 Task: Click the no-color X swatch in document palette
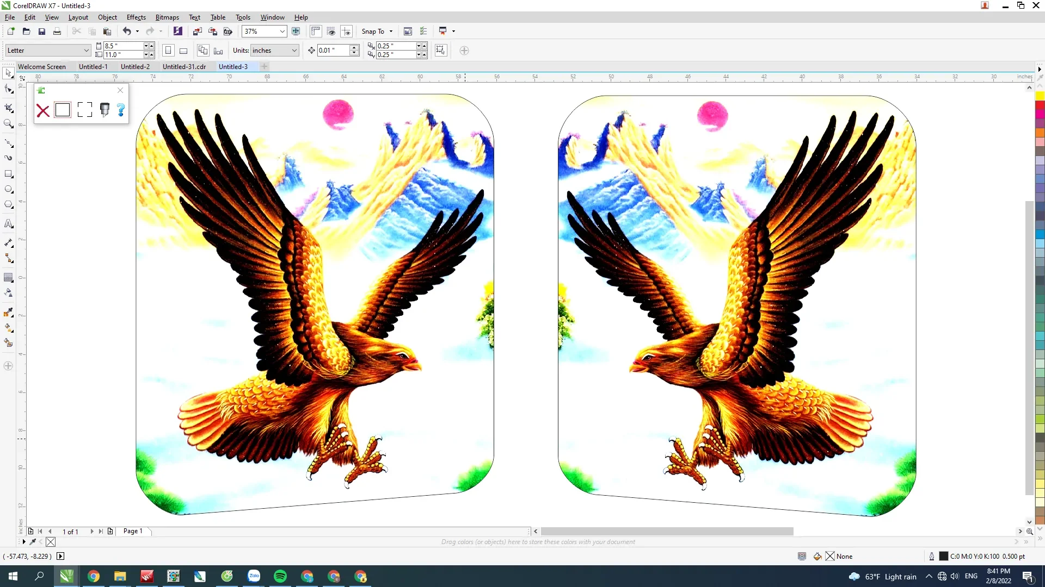pyautogui.click(x=51, y=542)
